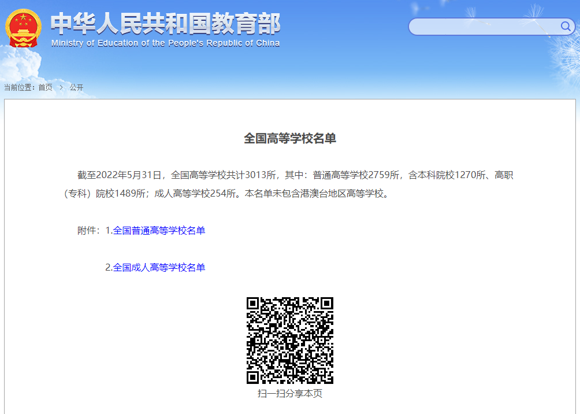Image resolution: width=580 pixels, height=414 pixels.
Task: Open the 全国成人高等学校名单 attachment link
Action: tap(159, 268)
